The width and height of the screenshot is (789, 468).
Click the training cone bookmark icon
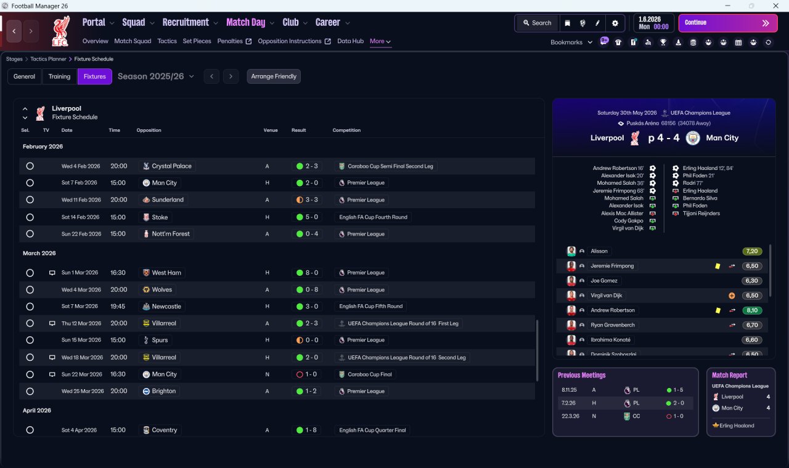pyautogui.click(x=678, y=42)
